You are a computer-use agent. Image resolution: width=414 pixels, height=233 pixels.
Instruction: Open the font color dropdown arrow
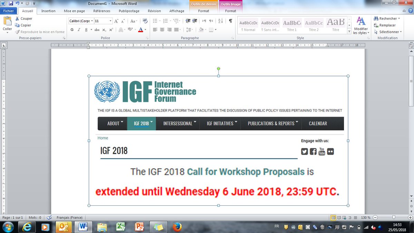coord(146,30)
